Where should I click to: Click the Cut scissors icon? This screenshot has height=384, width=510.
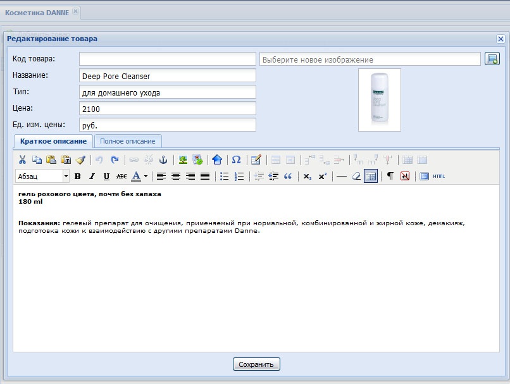22,159
